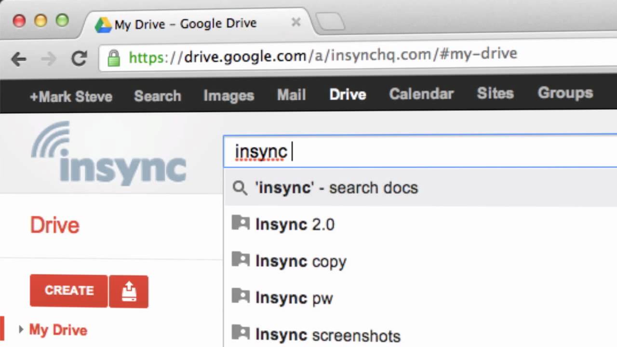Open Calendar from the Google bar
The image size is (617, 347).
coord(421,94)
